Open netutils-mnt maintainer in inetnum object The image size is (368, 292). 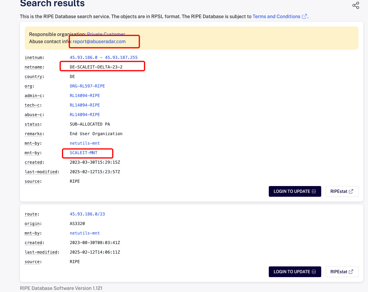(85, 143)
